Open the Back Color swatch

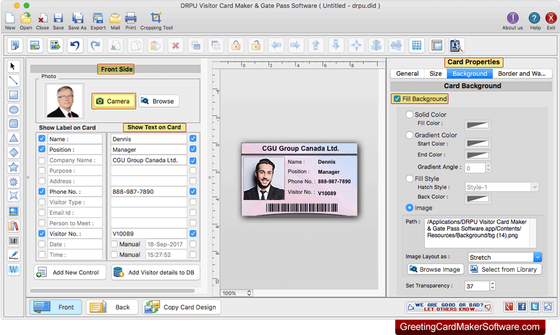(477, 199)
